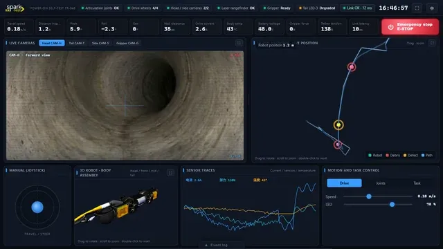Click the current 2.6A trace label

pyautogui.click(x=194, y=180)
